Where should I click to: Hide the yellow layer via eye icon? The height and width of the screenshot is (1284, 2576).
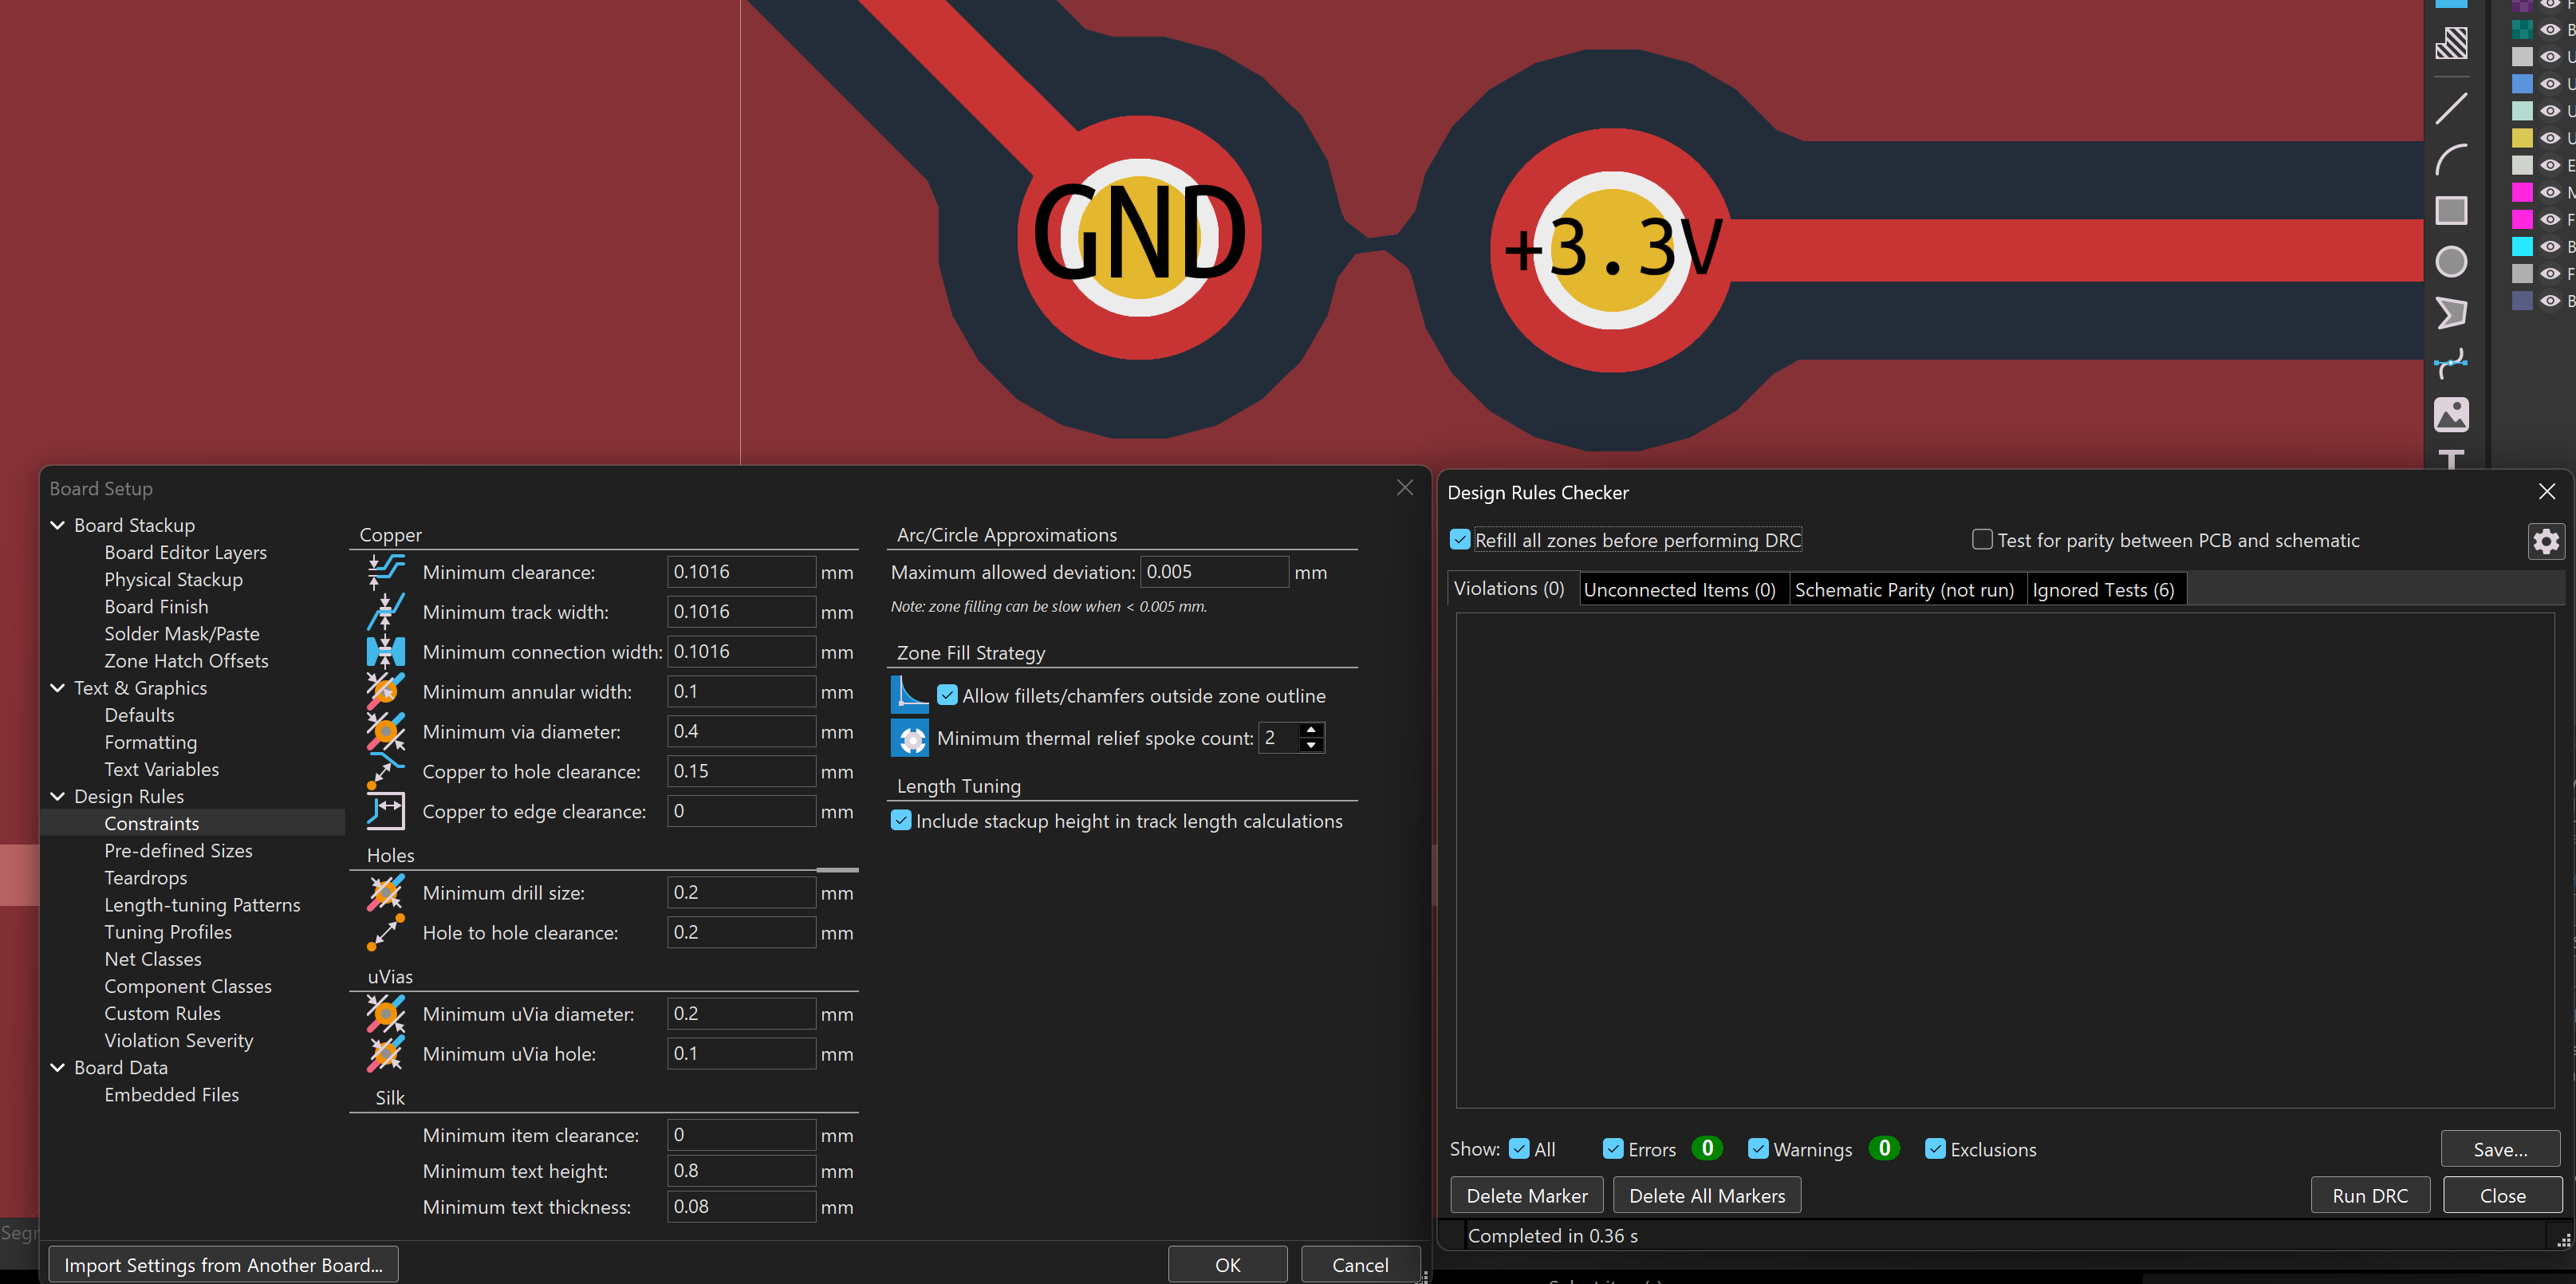coord(2550,138)
